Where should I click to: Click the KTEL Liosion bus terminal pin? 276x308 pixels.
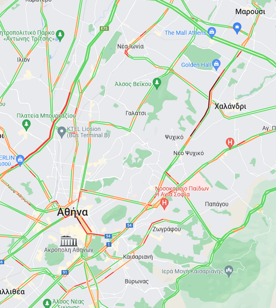point(62,132)
